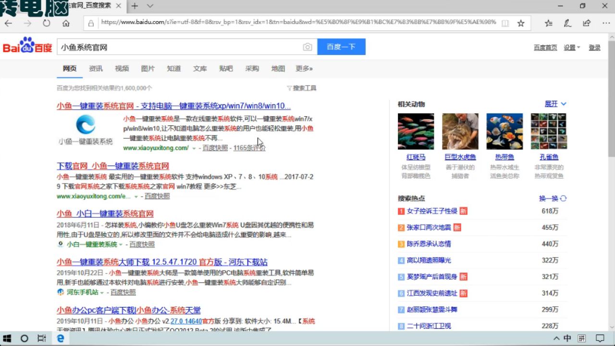The height and width of the screenshot is (346, 615).
Task: Open hot search 女子控诉王子性侵
Action: click(x=432, y=211)
